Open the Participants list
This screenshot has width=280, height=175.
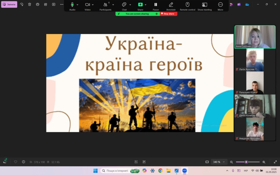click(105, 5)
